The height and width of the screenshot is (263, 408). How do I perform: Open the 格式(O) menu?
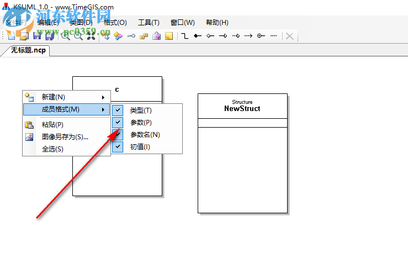click(115, 23)
